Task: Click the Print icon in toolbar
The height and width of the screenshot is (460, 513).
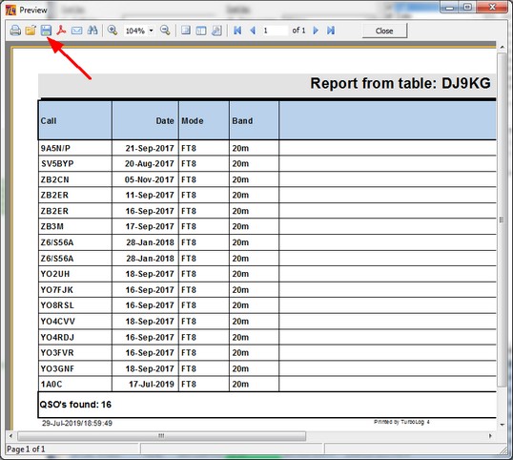Action: click(15, 31)
